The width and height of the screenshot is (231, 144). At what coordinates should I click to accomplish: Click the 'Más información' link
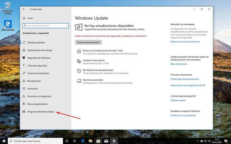pyautogui.click(x=179, y=64)
